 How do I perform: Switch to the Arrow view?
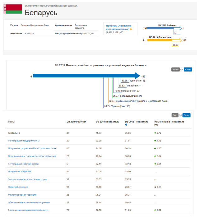pyautogui.click(x=175, y=70)
